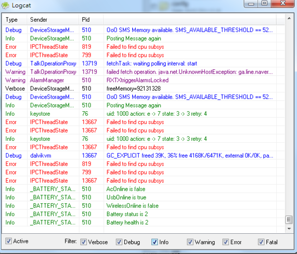This screenshot has width=297, height=254.
Task: Sort by the Type column header
Action: click(x=15, y=20)
